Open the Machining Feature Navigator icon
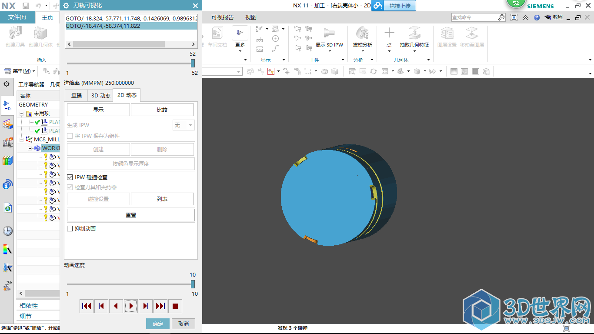The width and height of the screenshot is (594, 334). [x=7, y=124]
